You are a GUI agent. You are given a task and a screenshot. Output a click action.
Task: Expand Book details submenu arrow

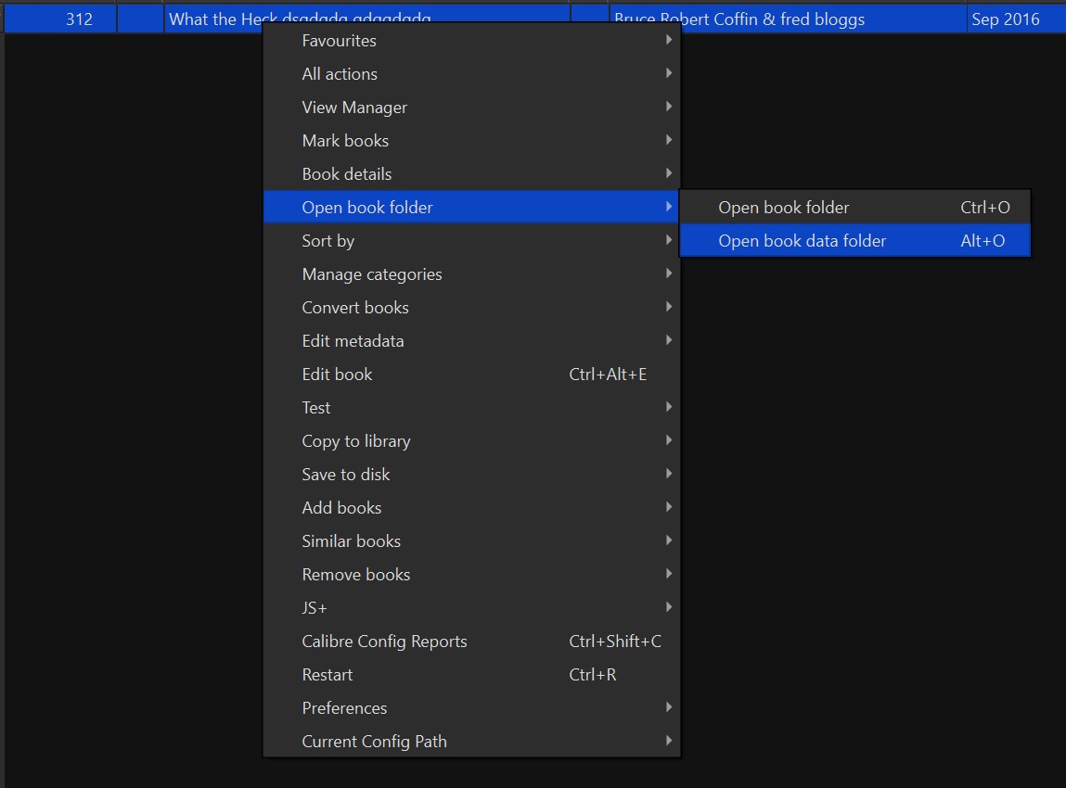click(669, 174)
